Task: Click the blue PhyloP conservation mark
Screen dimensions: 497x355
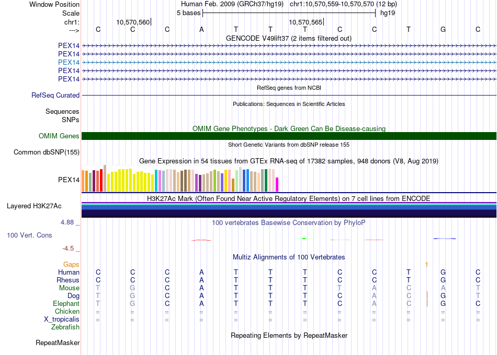Action: (444, 239)
